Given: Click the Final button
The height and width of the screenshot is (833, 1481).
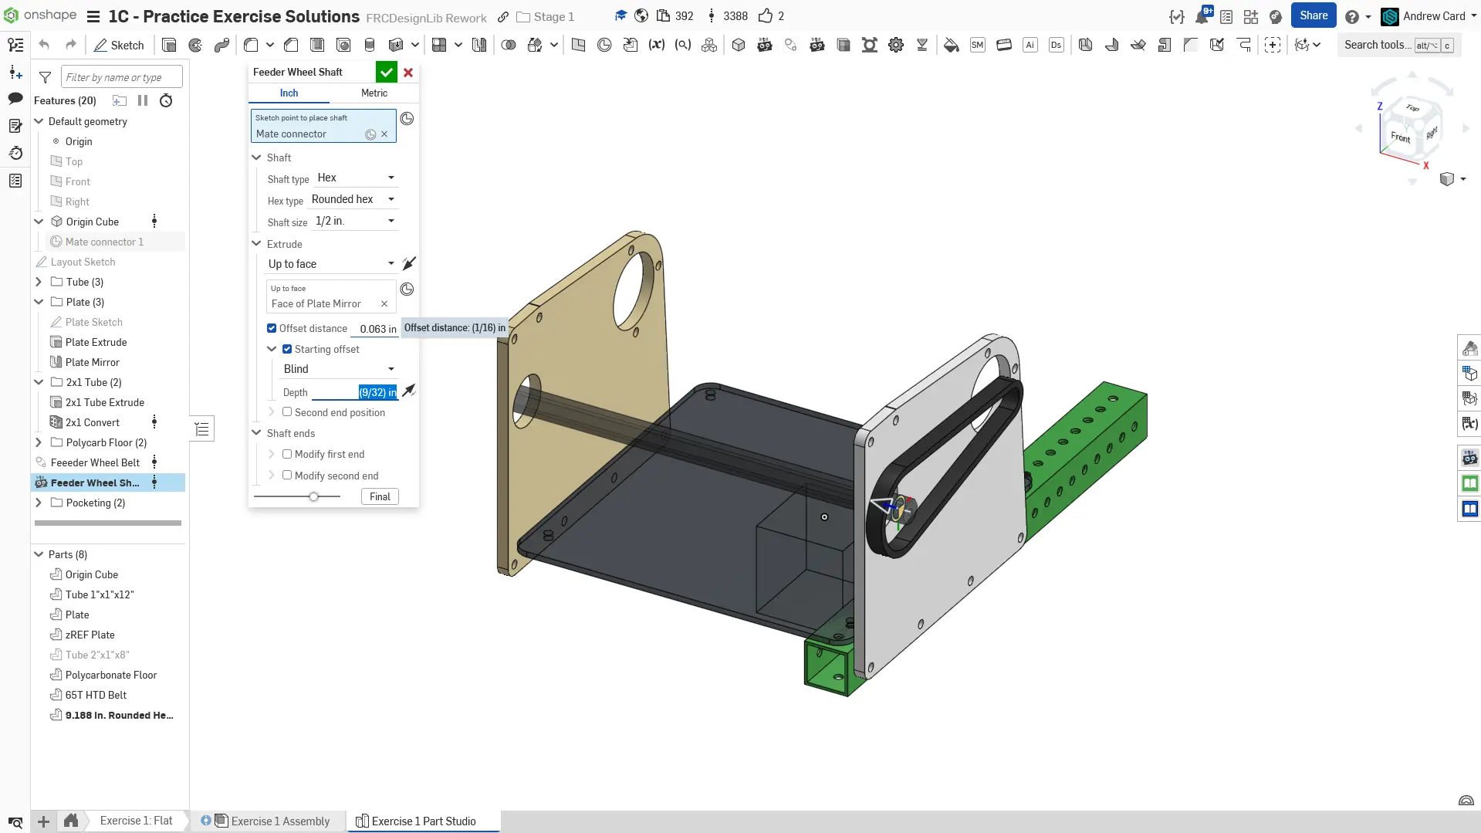Looking at the screenshot, I should 380,496.
